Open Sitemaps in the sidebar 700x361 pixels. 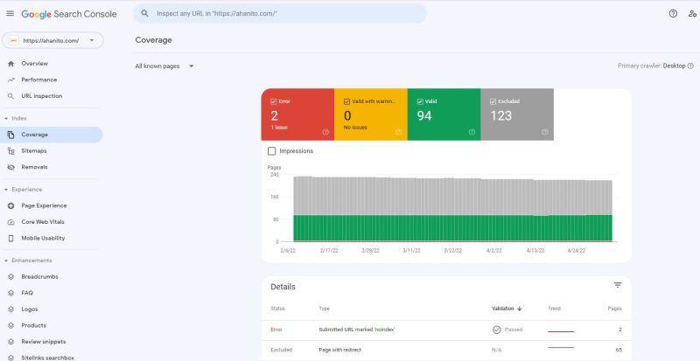click(34, 151)
